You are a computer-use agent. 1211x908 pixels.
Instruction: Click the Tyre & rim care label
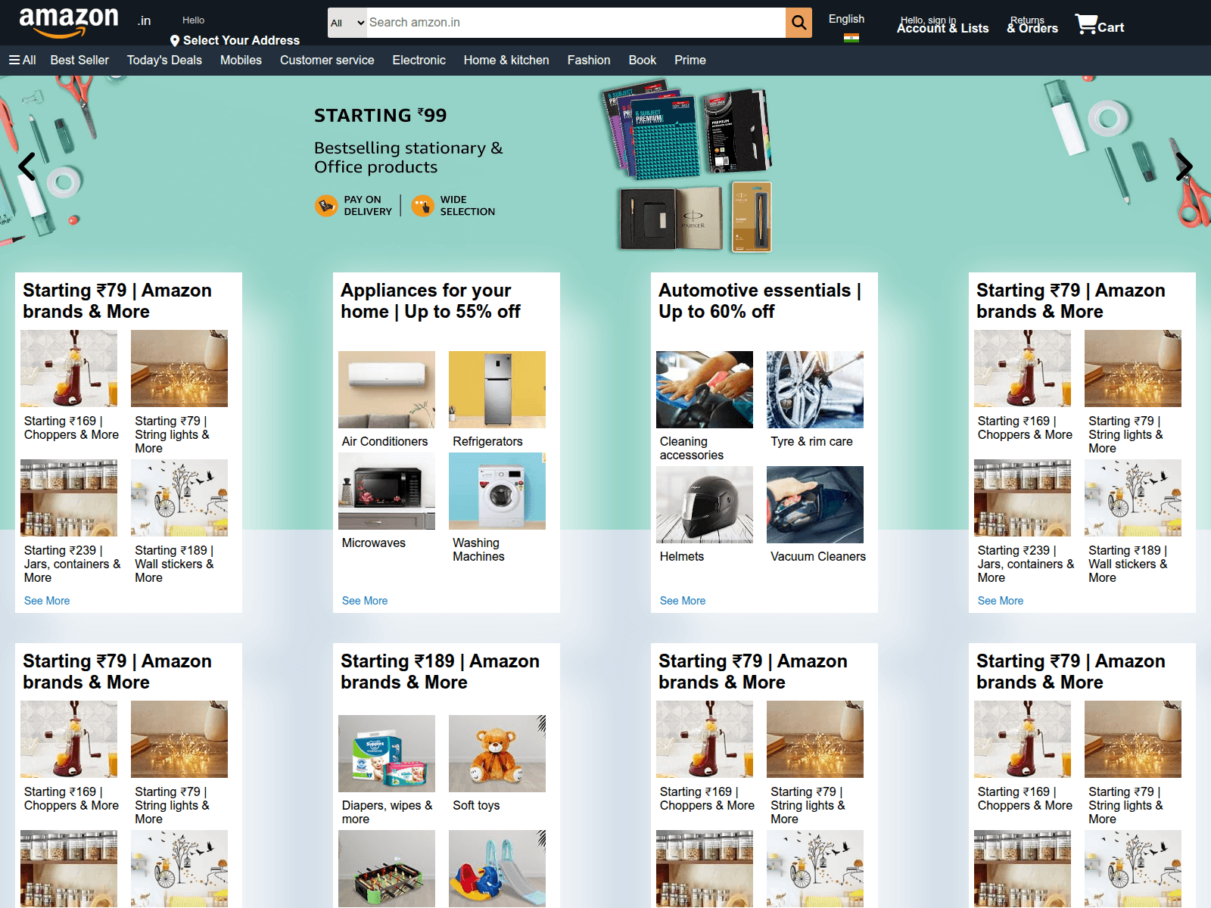[811, 441]
